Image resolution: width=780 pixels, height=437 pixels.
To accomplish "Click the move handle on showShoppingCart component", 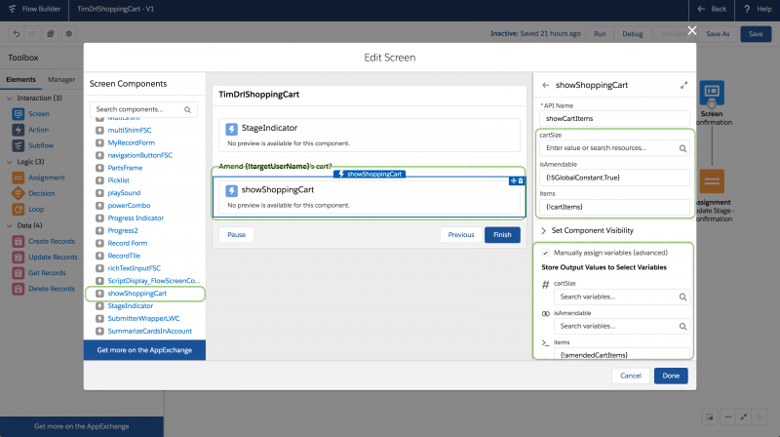I will pyautogui.click(x=514, y=181).
